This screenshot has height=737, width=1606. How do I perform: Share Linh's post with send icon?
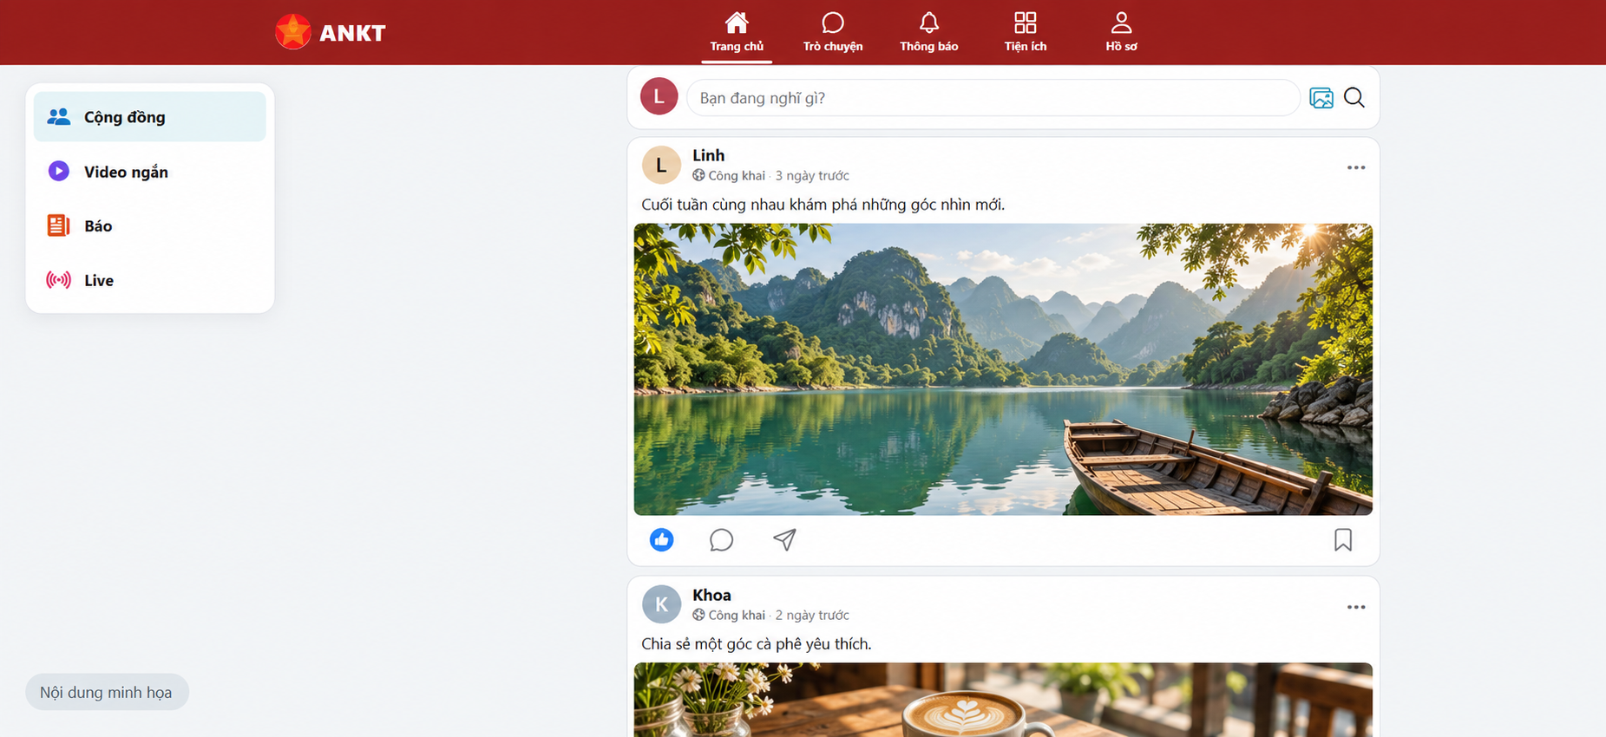tap(784, 540)
